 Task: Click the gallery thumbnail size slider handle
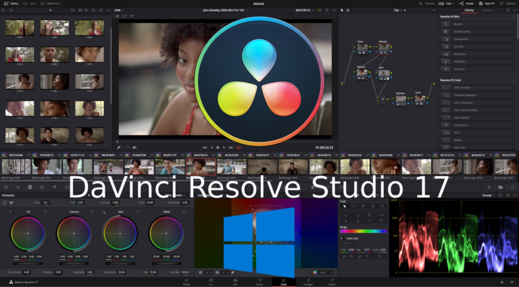[50, 10]
